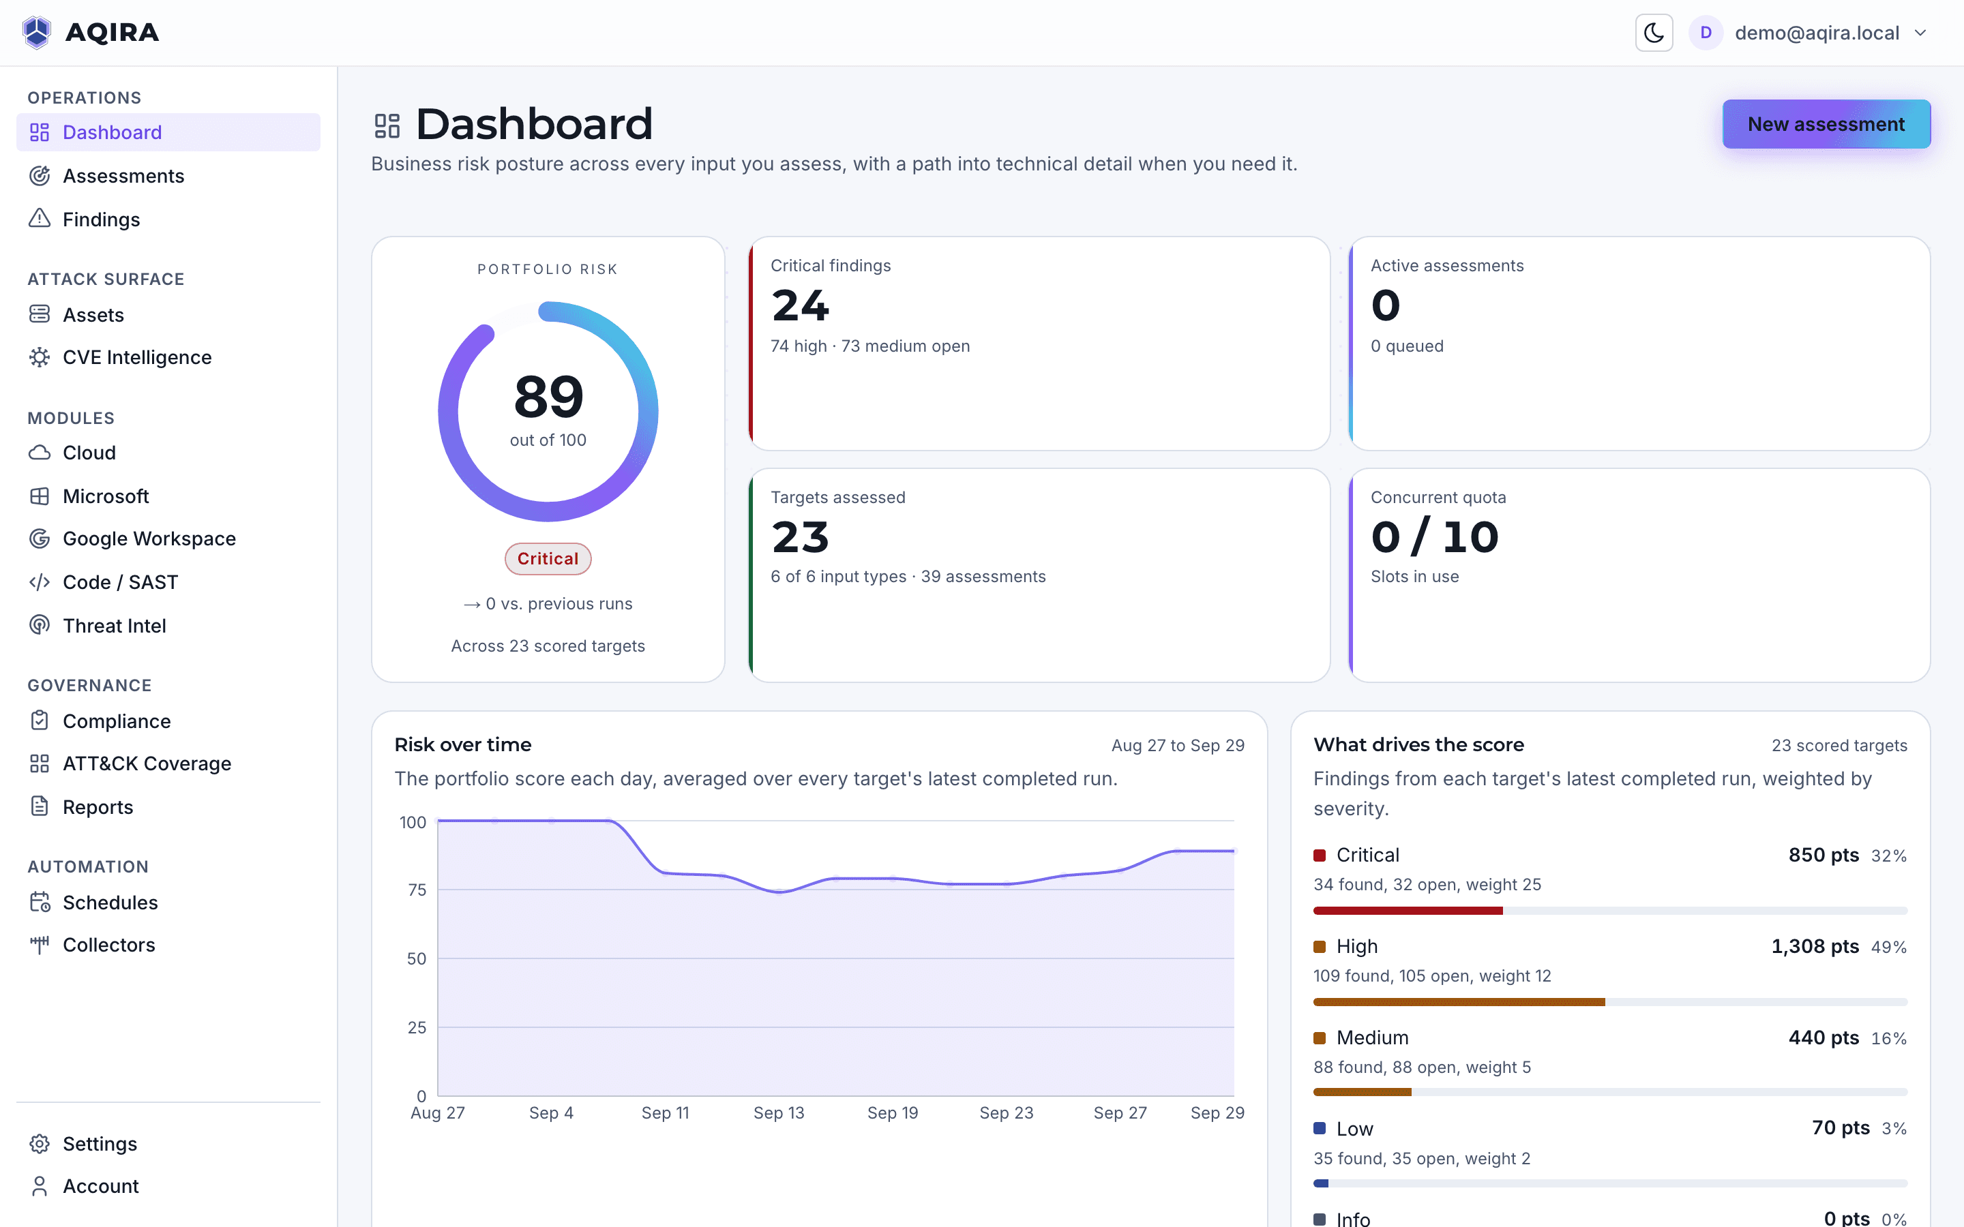Select the Cloud module icon
The height and width of the screenshot is (1227, 1964).
(40, 453)
